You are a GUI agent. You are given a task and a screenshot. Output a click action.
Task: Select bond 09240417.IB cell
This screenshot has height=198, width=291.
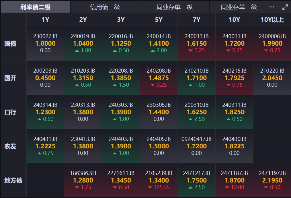(196, 146)
